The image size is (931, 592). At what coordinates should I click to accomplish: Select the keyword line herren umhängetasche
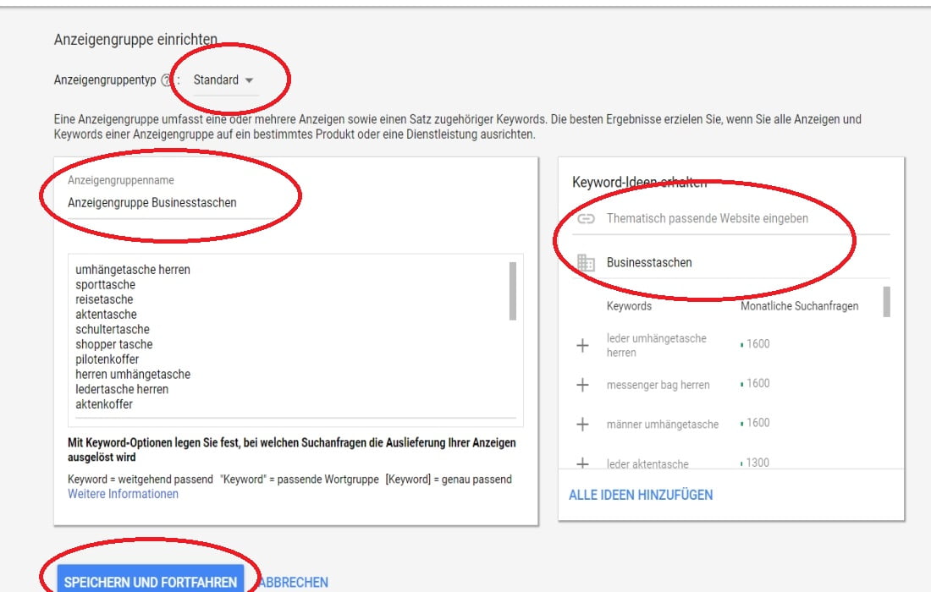[133, 375]
